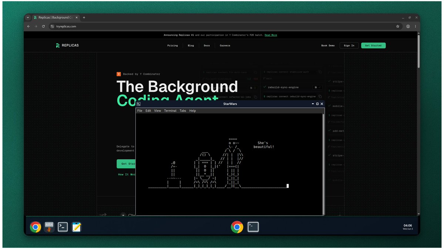Select the Replicas browser tab
Screen dimensions: 444x249
[55, 17]
